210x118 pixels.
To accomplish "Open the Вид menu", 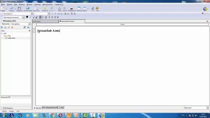I will point(15,5).
